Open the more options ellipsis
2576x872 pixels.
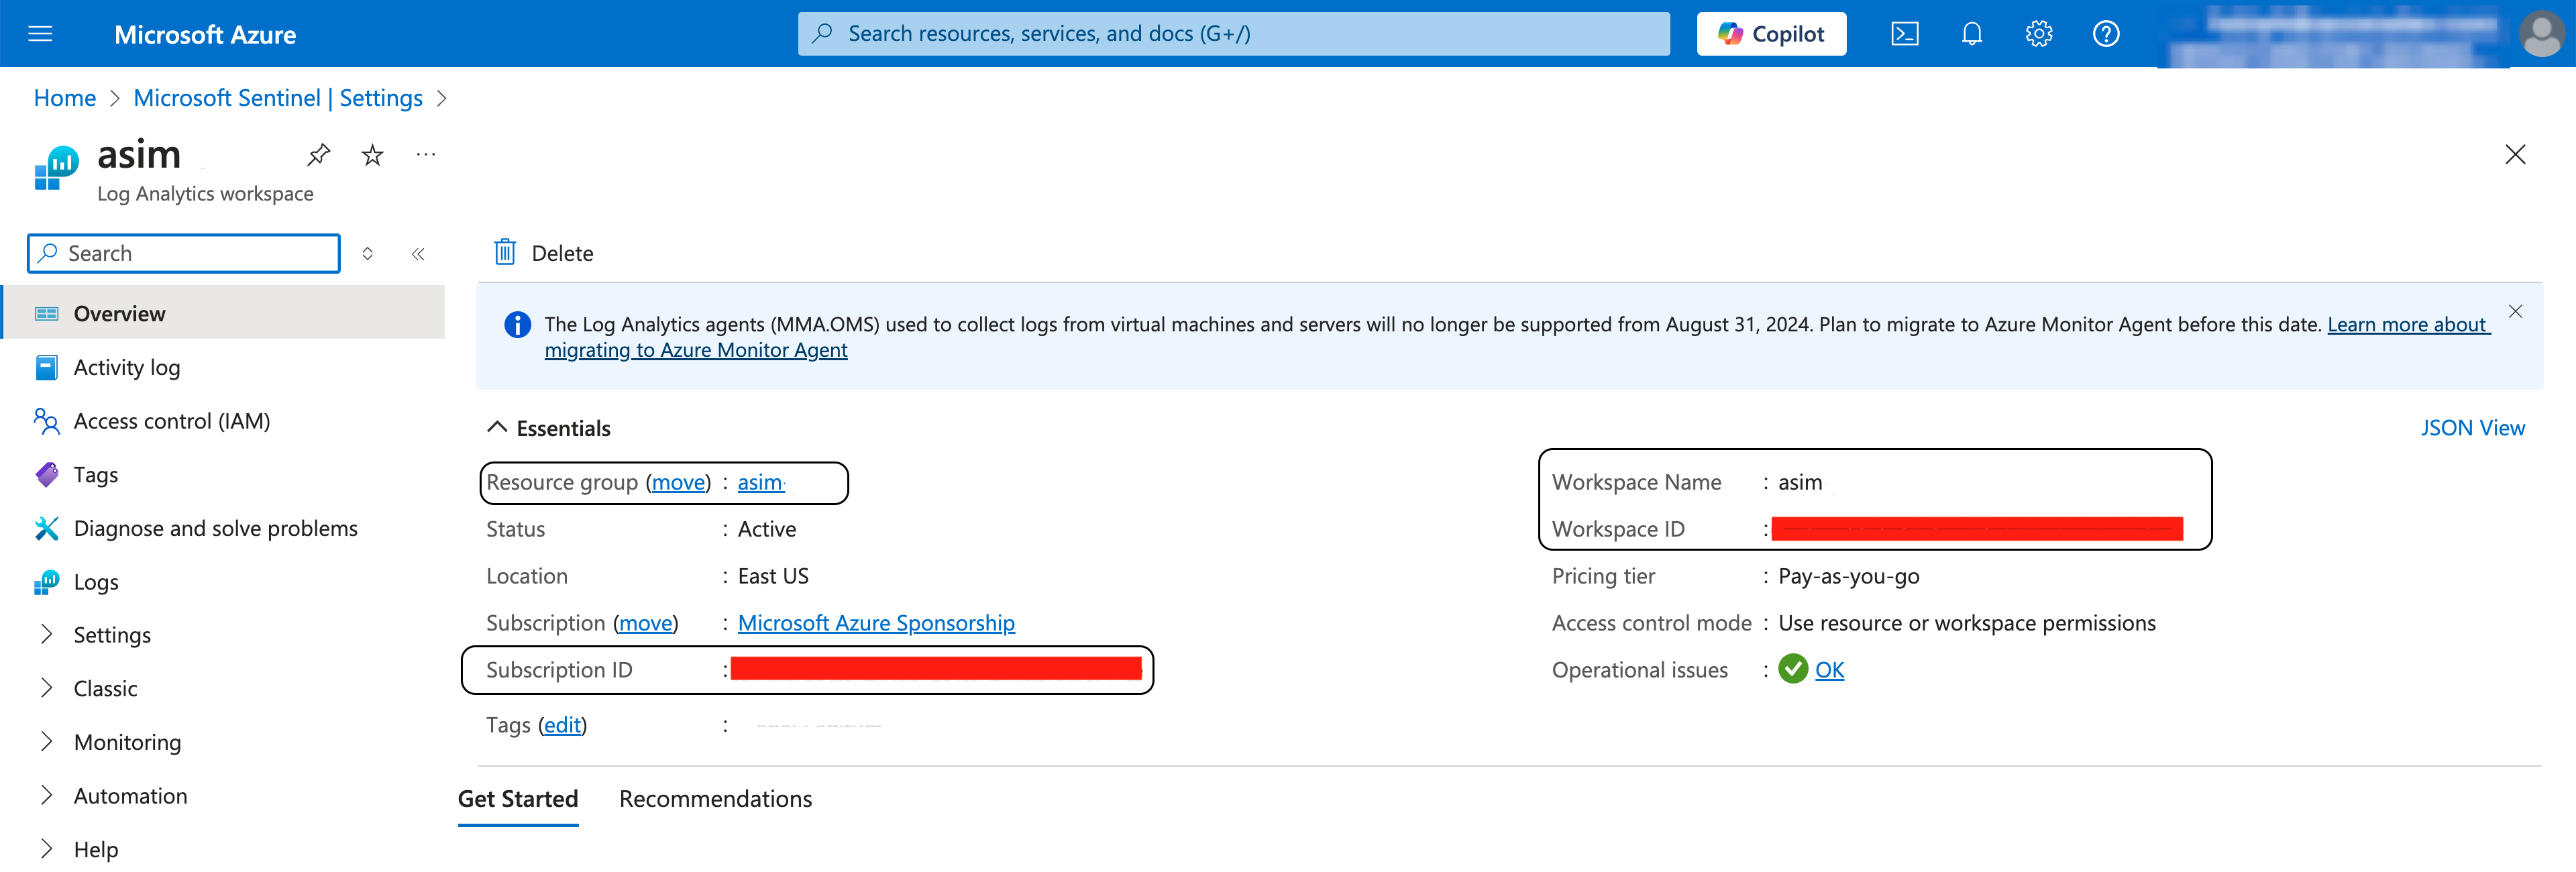[x=426, y=155]
